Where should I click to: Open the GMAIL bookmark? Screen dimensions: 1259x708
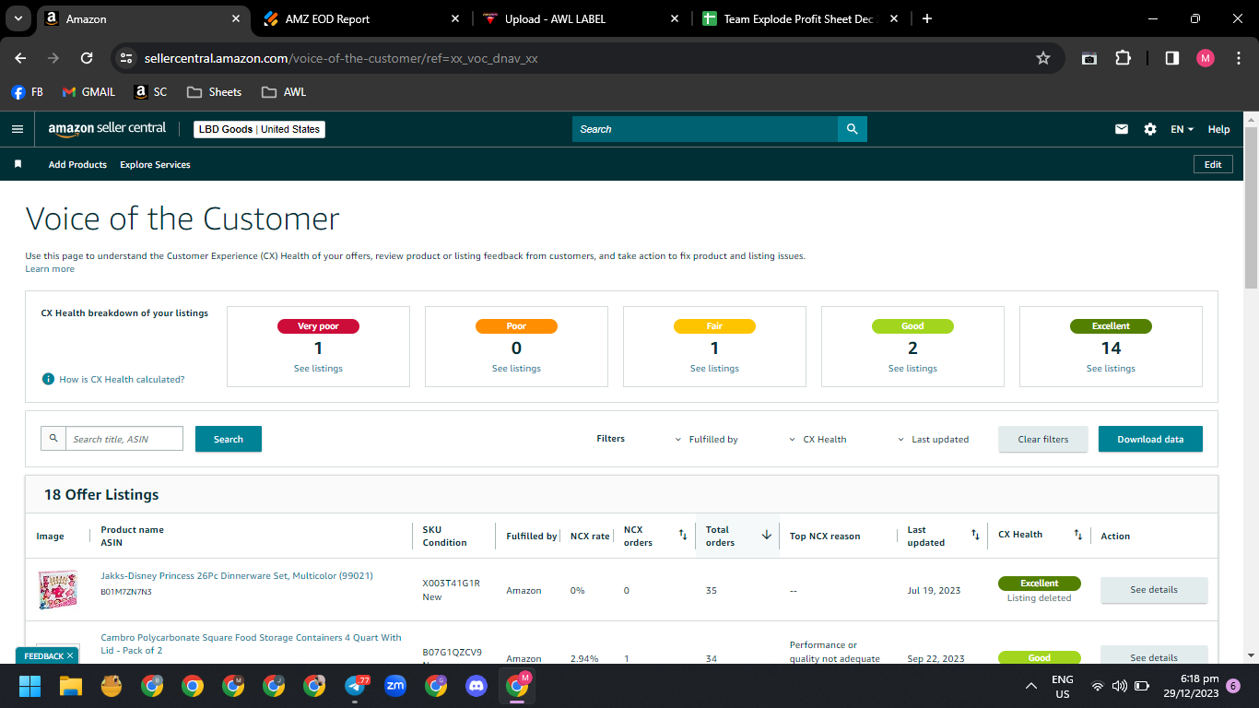click(88, 92)
